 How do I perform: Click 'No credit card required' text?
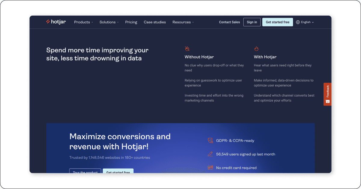coord(236,168)
